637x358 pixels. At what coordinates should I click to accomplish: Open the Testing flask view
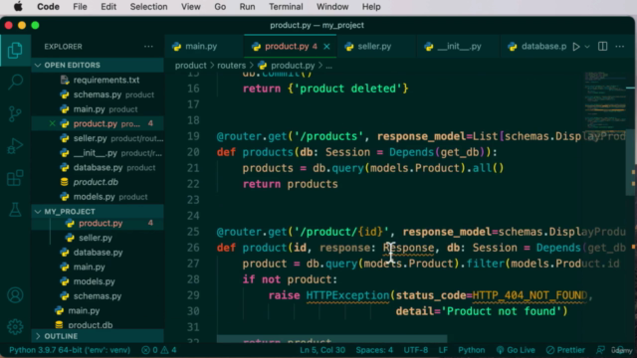pyautogui.click(x=15, y=210)
